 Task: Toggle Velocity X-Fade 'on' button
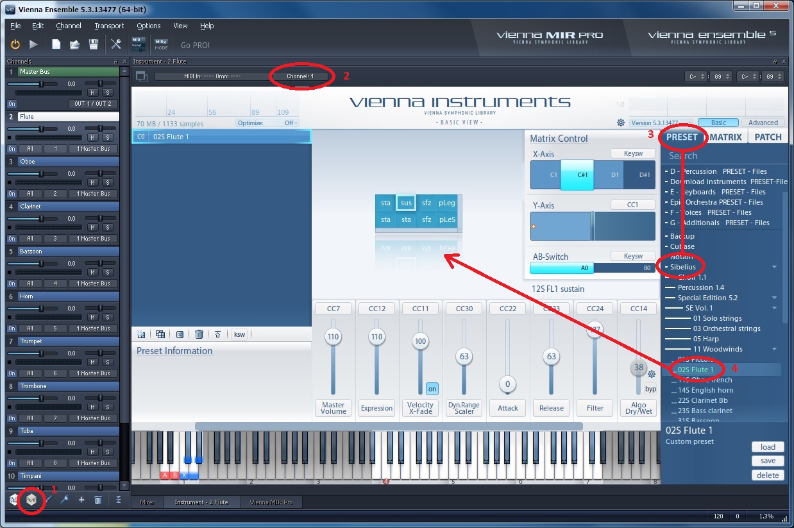tap(432, 389)
